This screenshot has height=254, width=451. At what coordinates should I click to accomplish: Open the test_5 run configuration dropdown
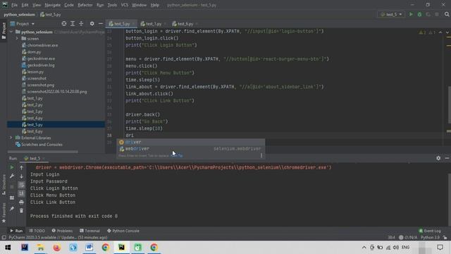pos(391,14)
